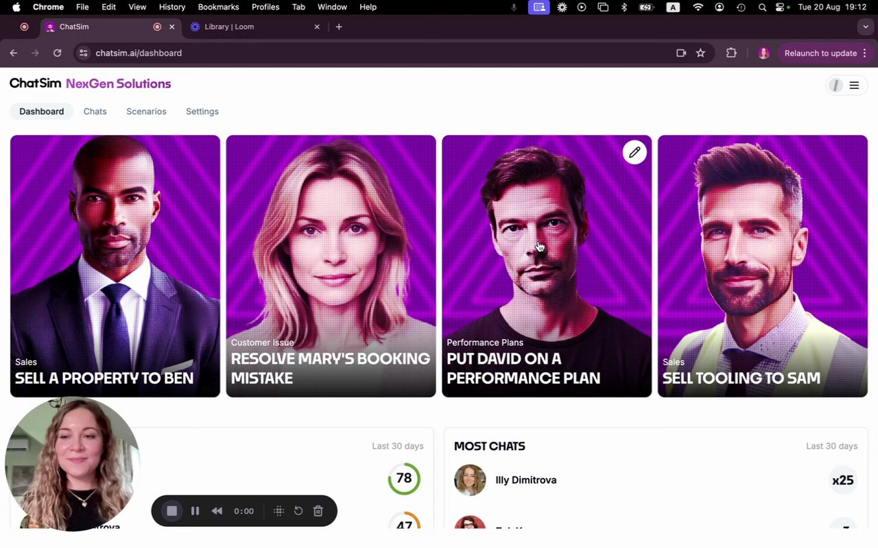This screenshot has height=548, width=878.
Task: Click the Loom webcam bubble
Action: tap(72, 464)
